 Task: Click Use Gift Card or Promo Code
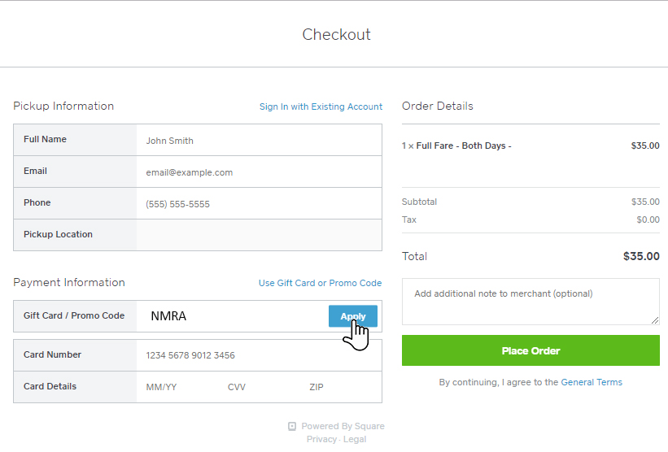click(320, 283)
